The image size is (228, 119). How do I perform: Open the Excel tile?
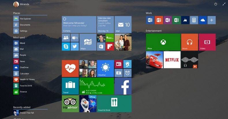(x=176, y=20)
